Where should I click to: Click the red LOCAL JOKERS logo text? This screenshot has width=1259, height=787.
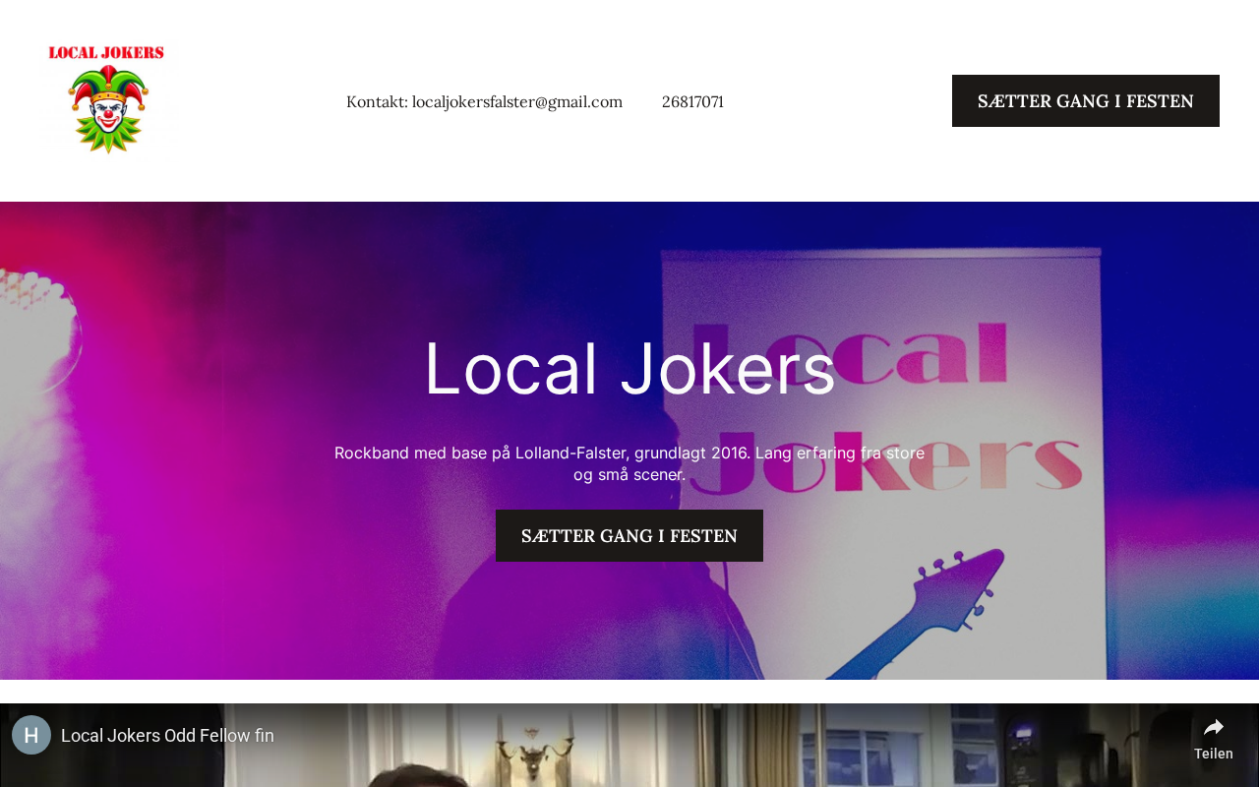click(x=106, y=53)
